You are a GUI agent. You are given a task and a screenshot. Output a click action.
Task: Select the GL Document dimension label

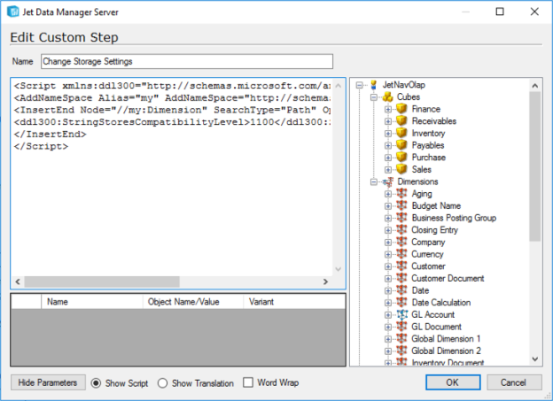(x=436, y=327)
